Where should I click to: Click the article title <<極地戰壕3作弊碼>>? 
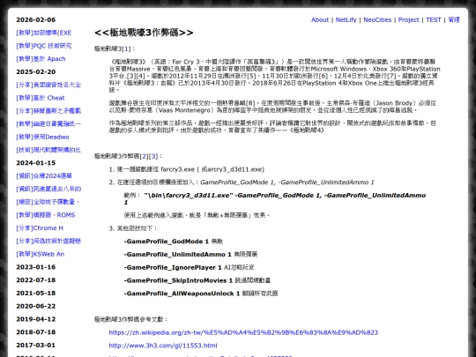pos(144,33)
